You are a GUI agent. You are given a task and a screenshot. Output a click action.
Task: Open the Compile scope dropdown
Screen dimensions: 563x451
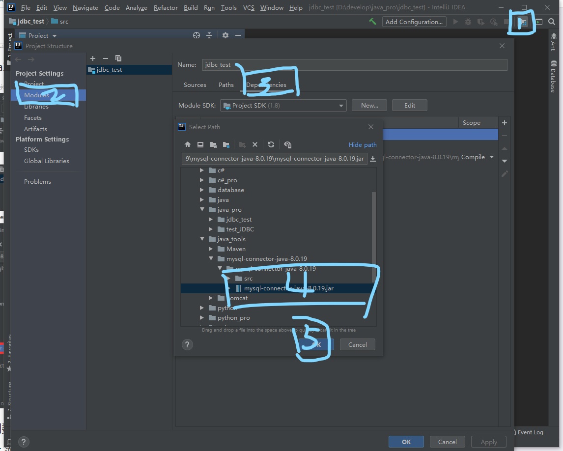coord(492,157)
